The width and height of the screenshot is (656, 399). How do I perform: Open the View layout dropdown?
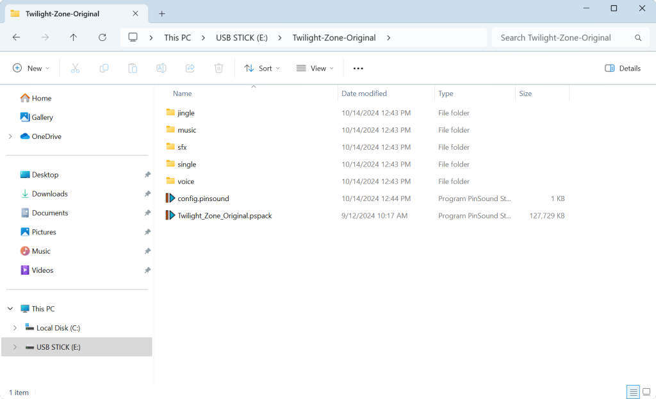(x=315, y=68)
